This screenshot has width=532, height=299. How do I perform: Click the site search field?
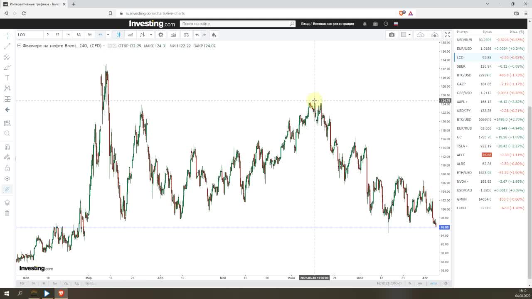pos(237,24)
